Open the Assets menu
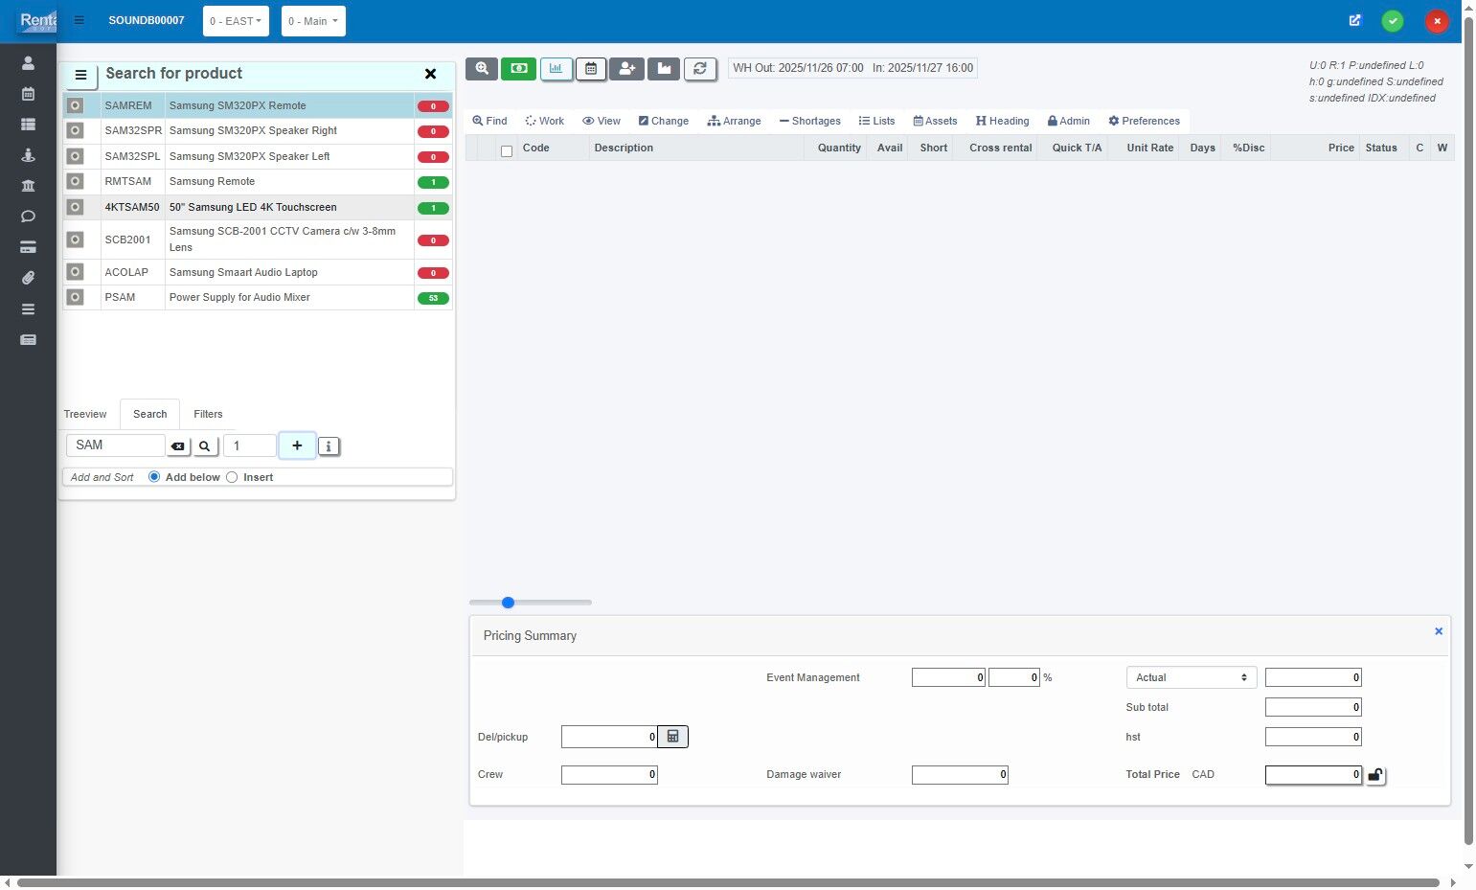1476x890 pixels. 935,121
